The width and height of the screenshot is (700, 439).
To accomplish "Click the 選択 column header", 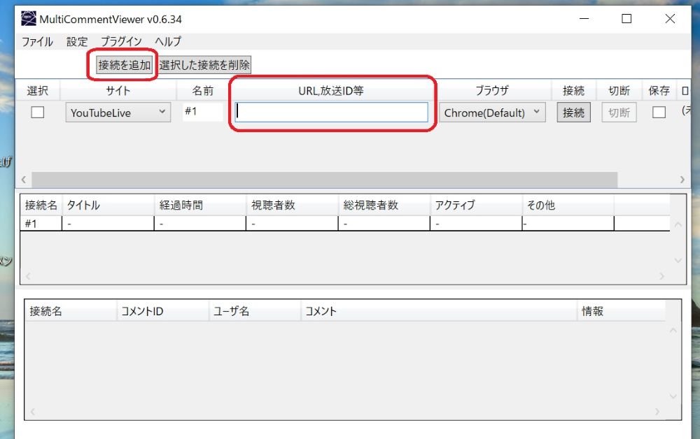I will [x=38, y=91].
